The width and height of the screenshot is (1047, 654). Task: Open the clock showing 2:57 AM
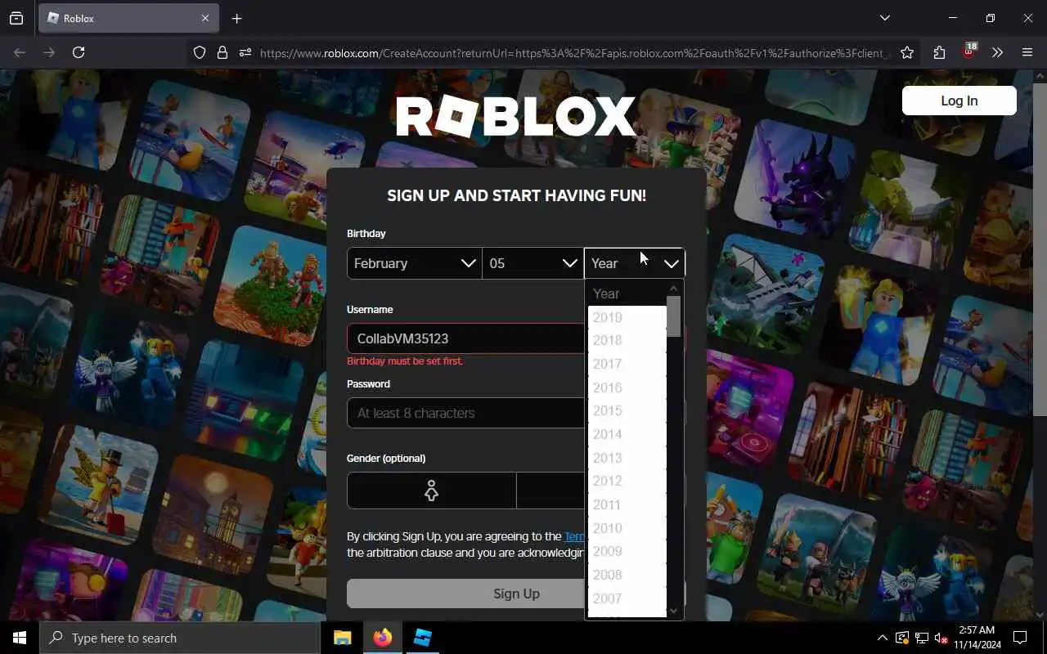coord(976,638)
